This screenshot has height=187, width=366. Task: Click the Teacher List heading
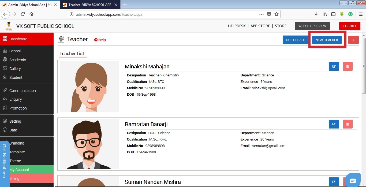point(72,53)
